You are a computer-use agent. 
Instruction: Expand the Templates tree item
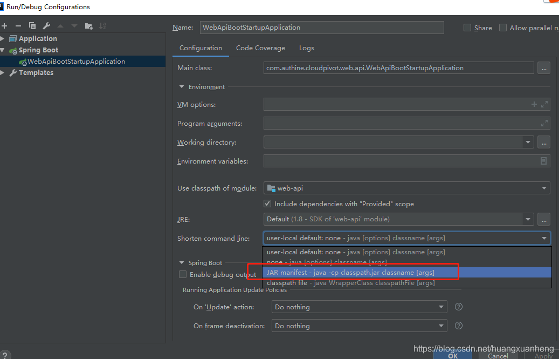4,72
